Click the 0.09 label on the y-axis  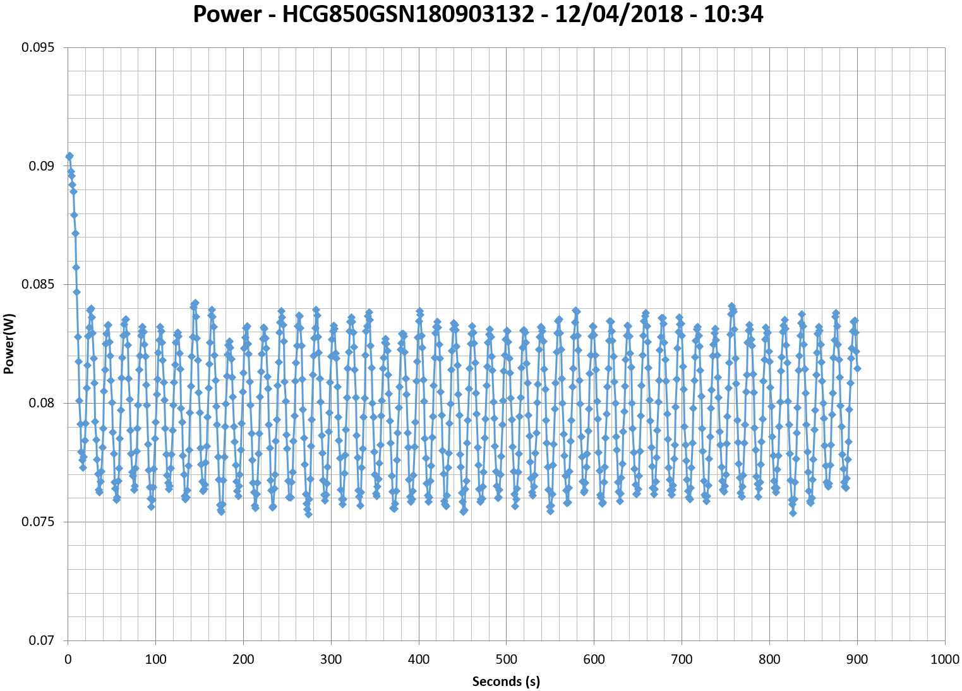[x=40, y=166]
